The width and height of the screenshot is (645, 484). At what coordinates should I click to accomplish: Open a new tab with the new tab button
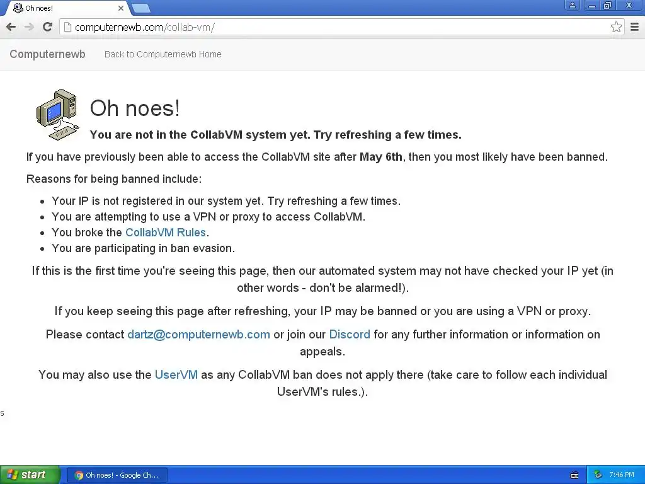coord(141,8)
